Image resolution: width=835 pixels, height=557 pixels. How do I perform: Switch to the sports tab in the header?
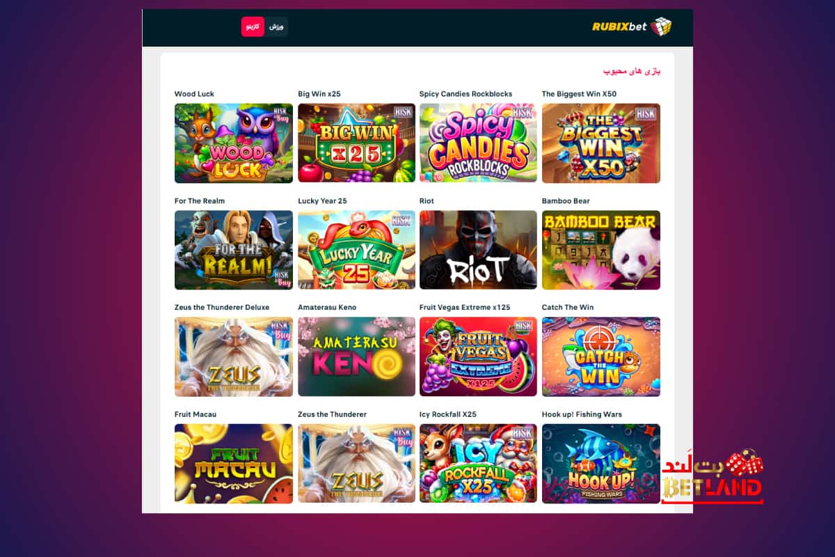276,26
